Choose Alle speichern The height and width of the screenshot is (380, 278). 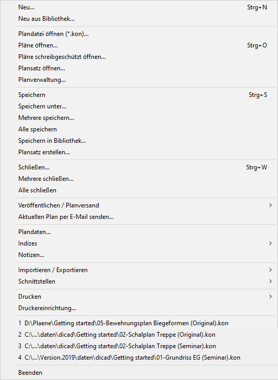(x=146, y=129)
